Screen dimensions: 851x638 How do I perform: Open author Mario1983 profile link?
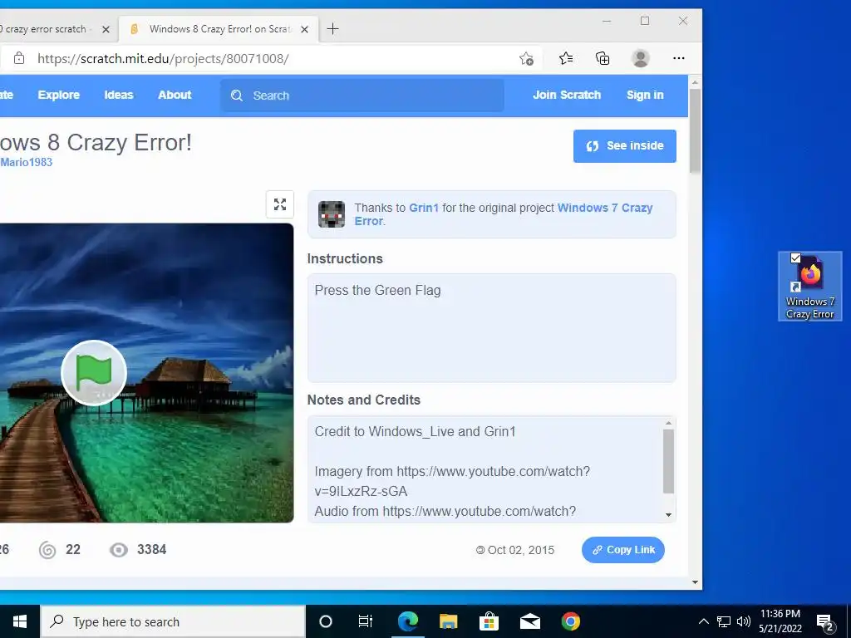[26, 162]
